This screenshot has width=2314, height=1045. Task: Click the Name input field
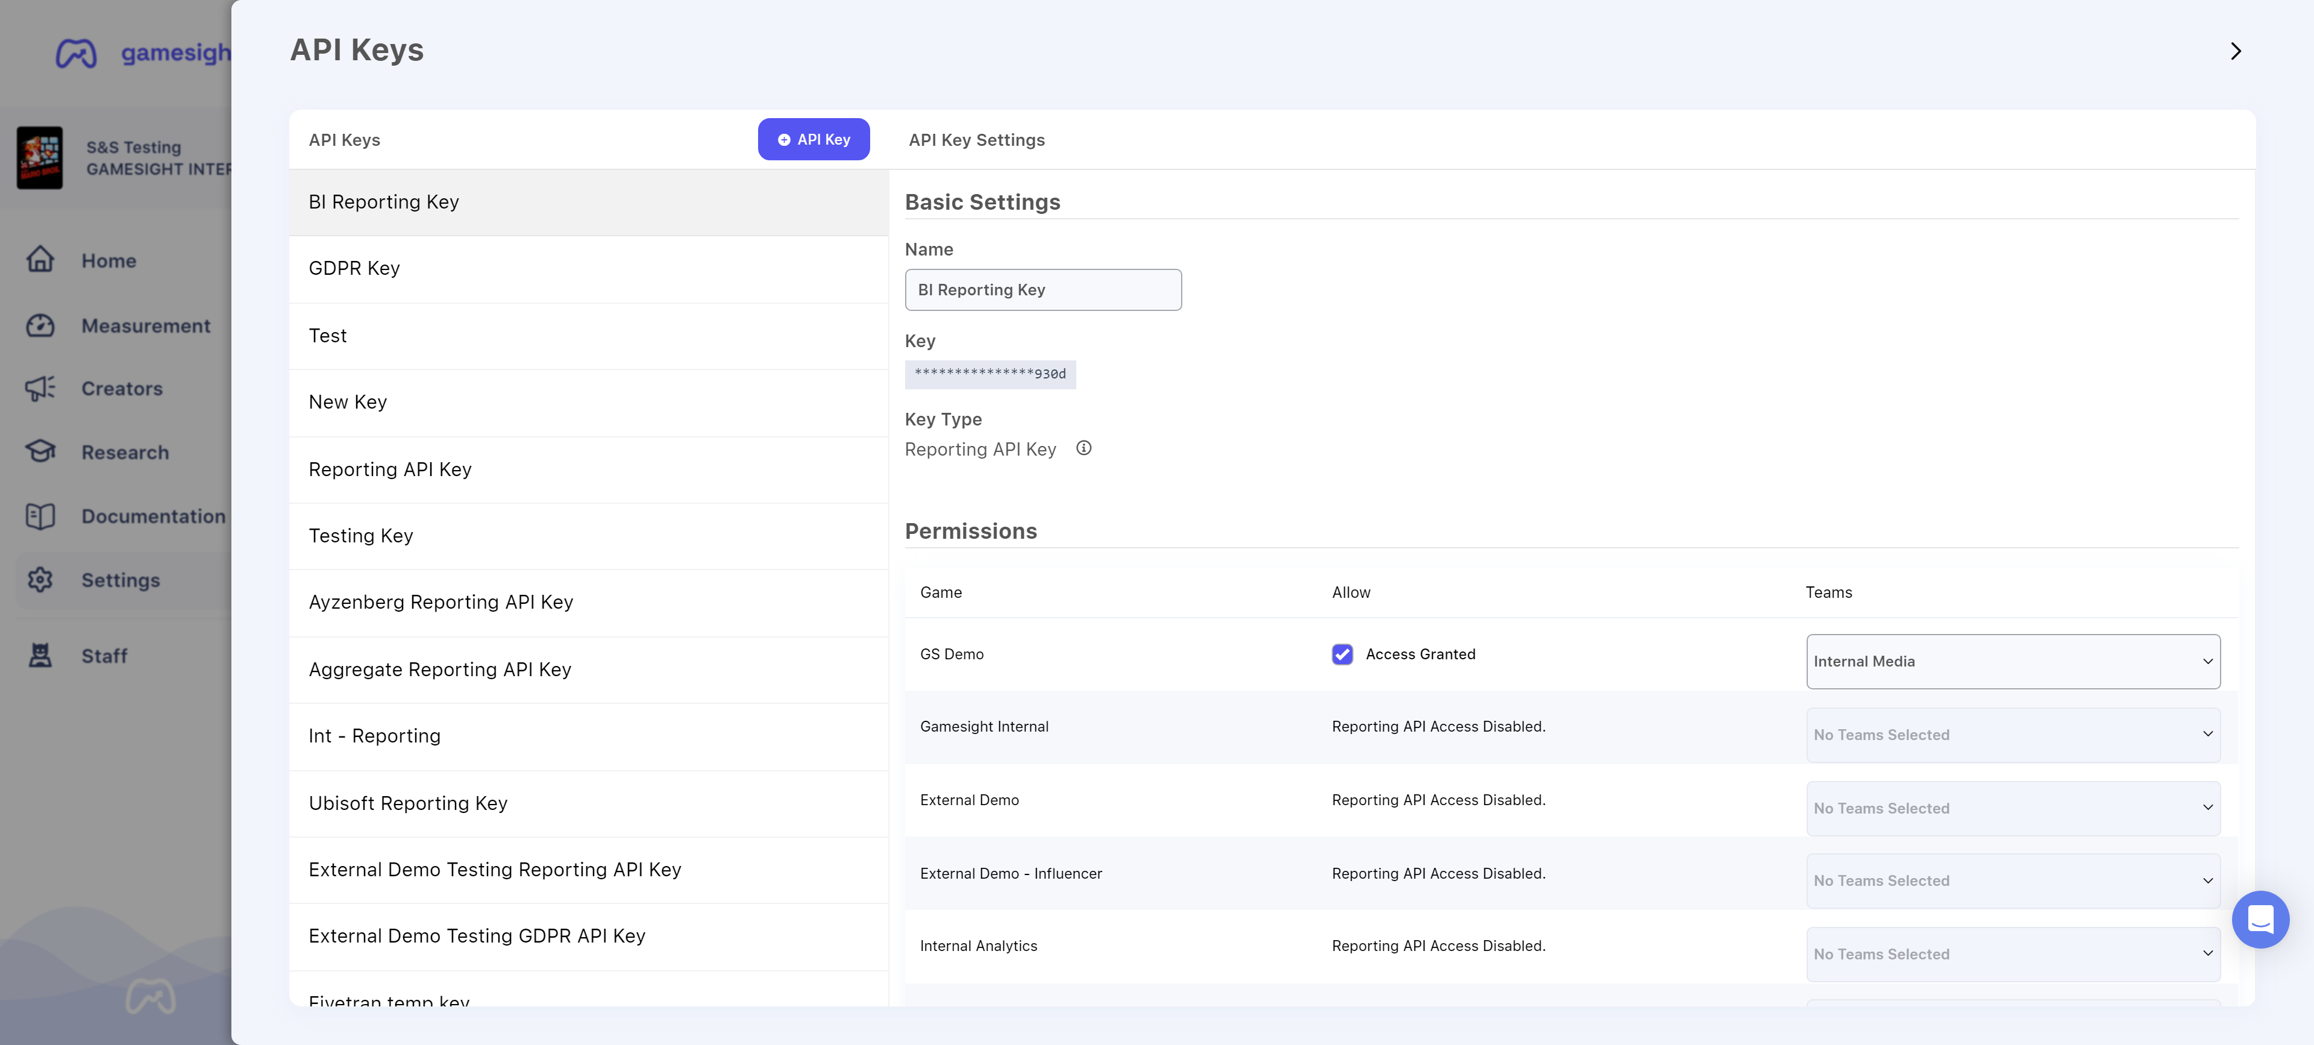coord(1043,290)
